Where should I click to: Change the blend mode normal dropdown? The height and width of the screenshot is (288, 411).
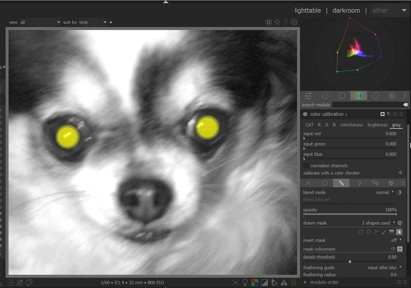pos(385,193)
